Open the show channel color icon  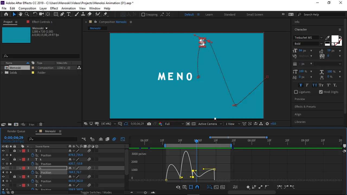(160, 124)
